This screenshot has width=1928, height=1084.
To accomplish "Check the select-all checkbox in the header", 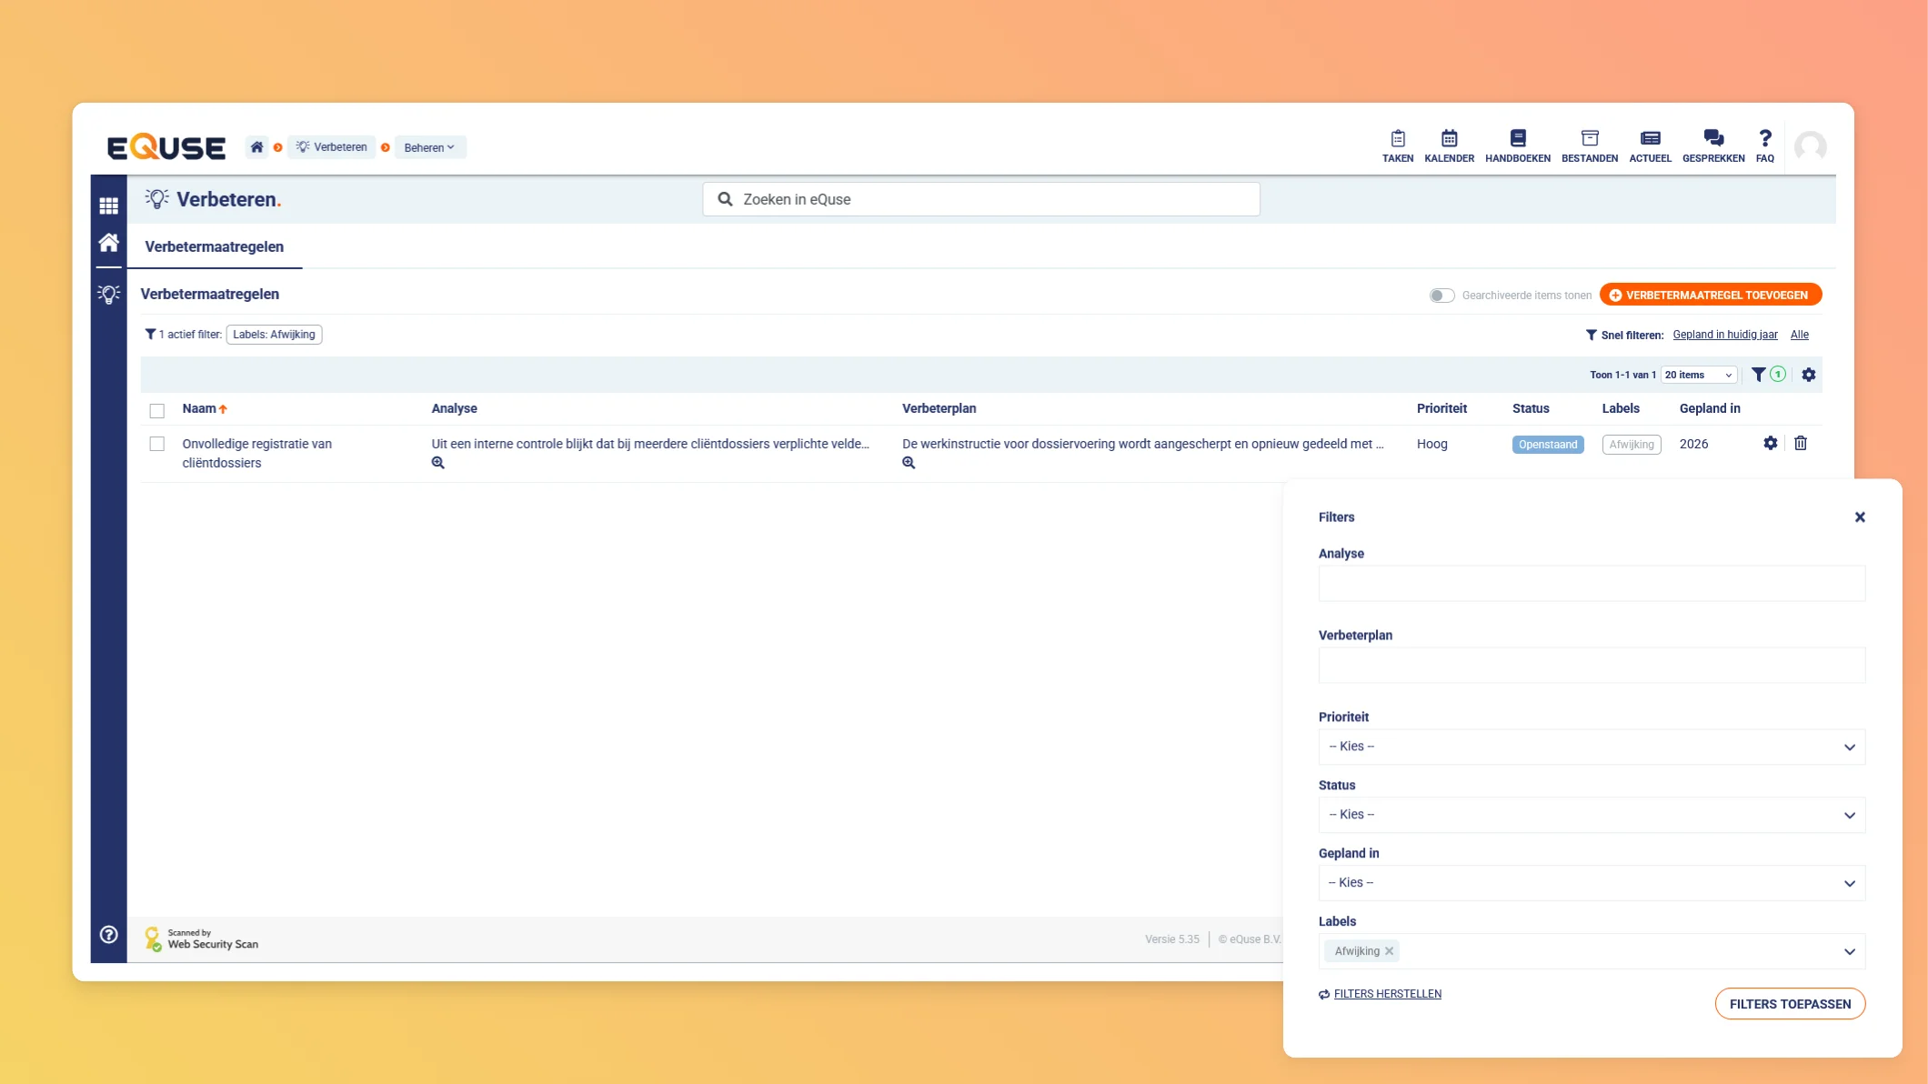I will [157, 410].
